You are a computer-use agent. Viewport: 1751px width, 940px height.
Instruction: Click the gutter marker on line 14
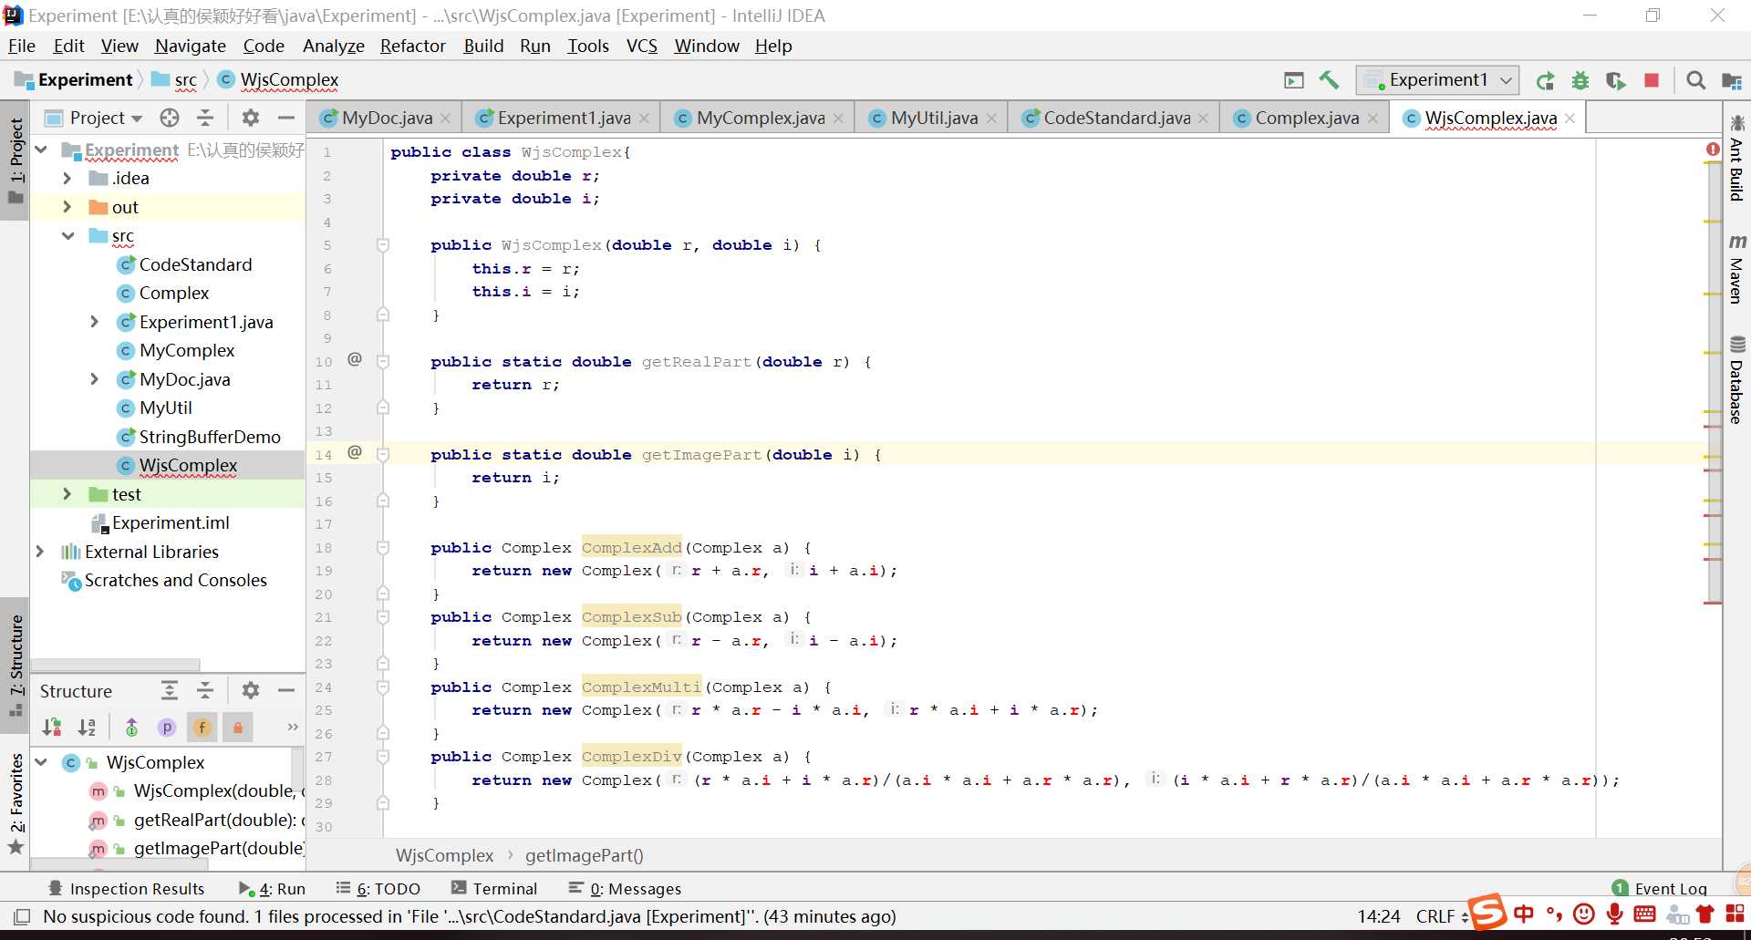point(355,452)
